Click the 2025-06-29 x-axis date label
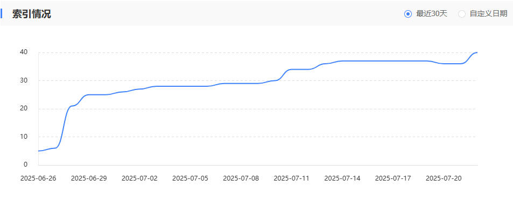 89,178
